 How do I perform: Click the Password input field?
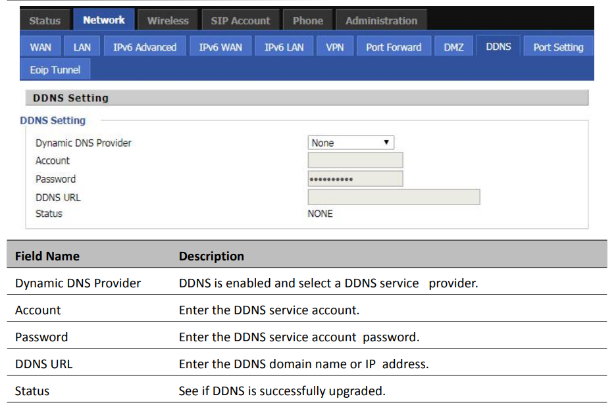pos(355,179)
